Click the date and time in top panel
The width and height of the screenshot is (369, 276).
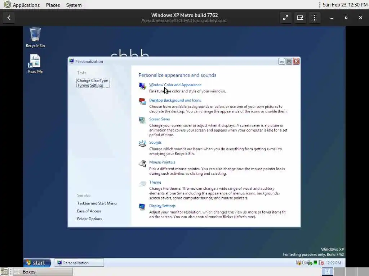tap(345, 5)
